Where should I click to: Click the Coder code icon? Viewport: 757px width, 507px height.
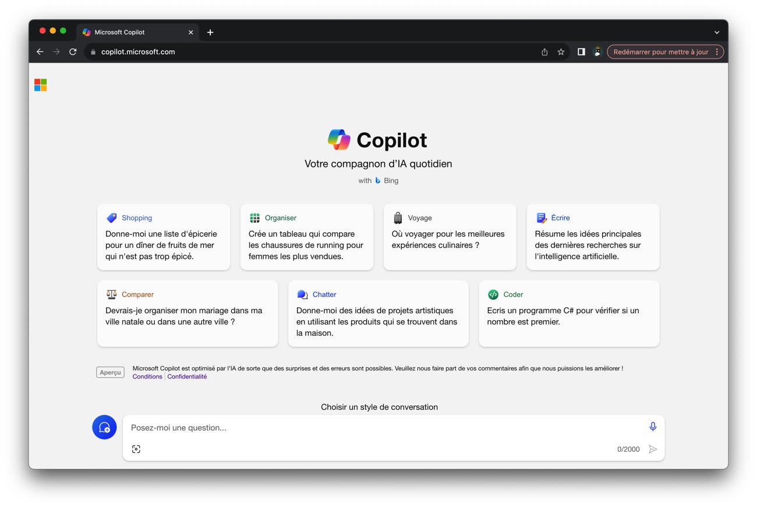[x=493, y=295]
